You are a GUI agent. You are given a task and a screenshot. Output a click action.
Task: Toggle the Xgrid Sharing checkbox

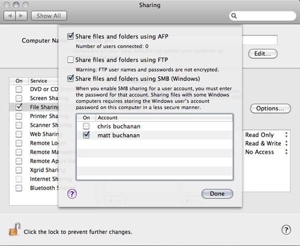click(x=19, y=170)
